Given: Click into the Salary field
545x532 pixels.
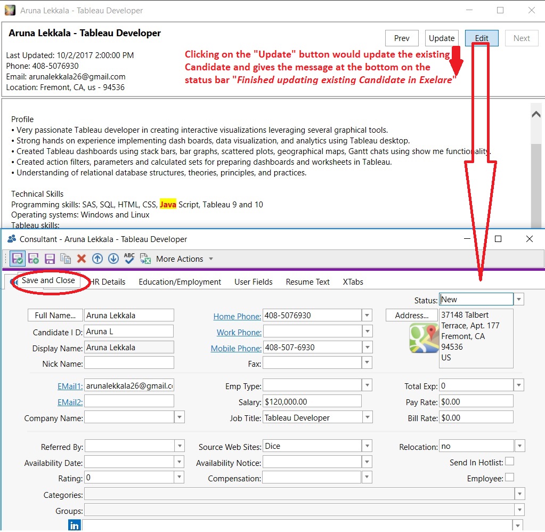Looking at the screenshot, I should click(x=312, y=401).
